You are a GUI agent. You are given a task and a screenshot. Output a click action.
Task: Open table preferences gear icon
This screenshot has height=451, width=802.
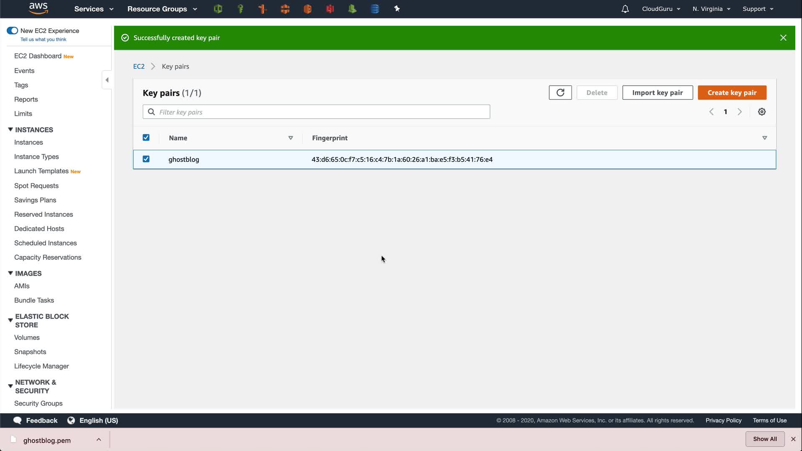761,112
